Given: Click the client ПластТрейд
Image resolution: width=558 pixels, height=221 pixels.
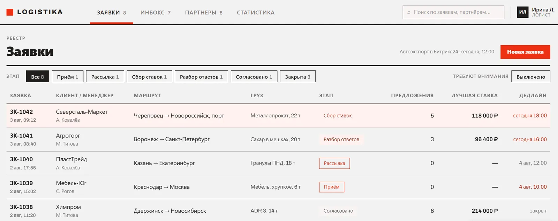Looking at the screenshot, I should click(71, 159).
